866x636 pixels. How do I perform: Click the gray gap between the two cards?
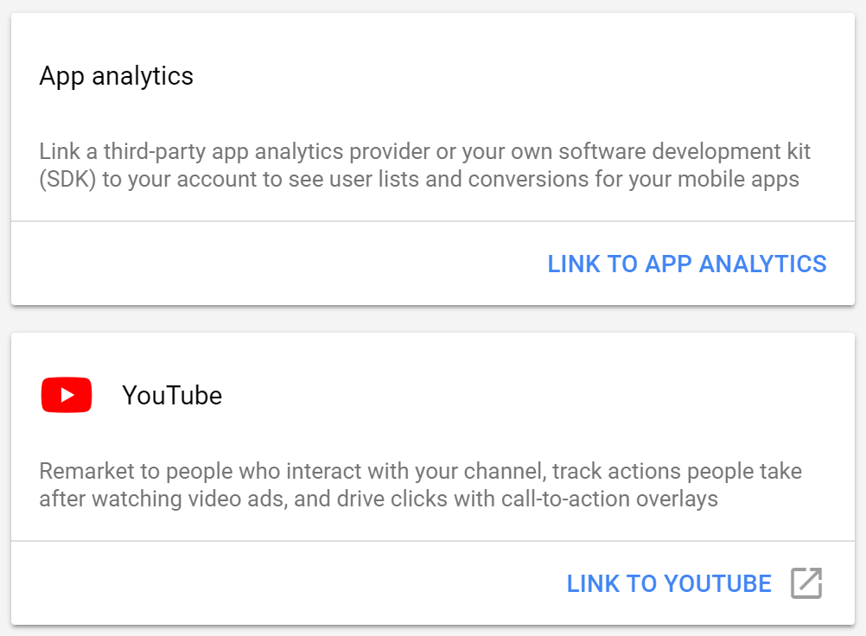(432, 319)
